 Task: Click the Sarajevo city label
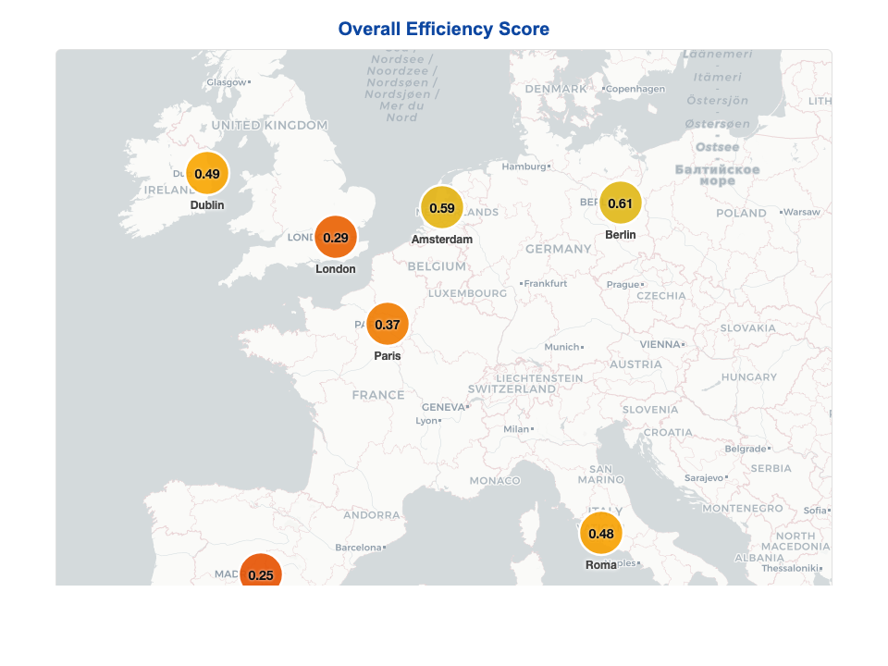click(706, 478)
